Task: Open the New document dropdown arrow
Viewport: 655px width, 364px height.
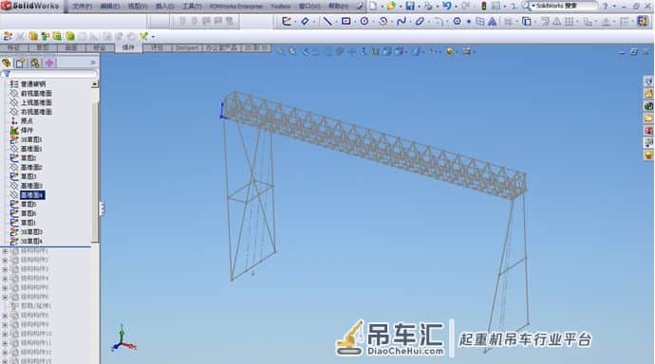Action: [x=382, y=7]
